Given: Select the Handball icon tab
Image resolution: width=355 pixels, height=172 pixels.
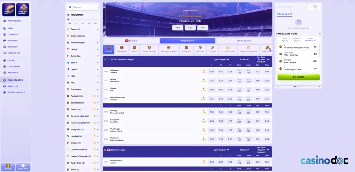Looking at the screenshot, I should click(x=200, y=49).
